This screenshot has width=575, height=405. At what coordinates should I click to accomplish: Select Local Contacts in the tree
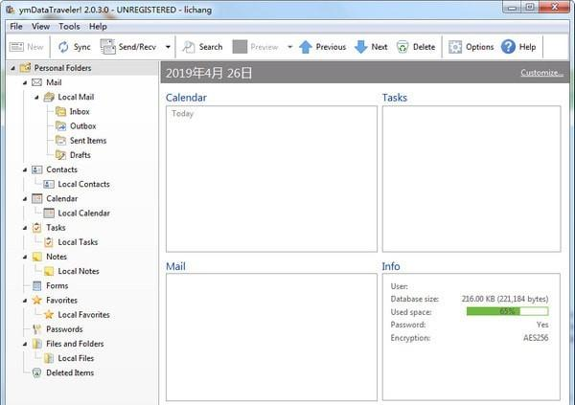pos(83,184)
